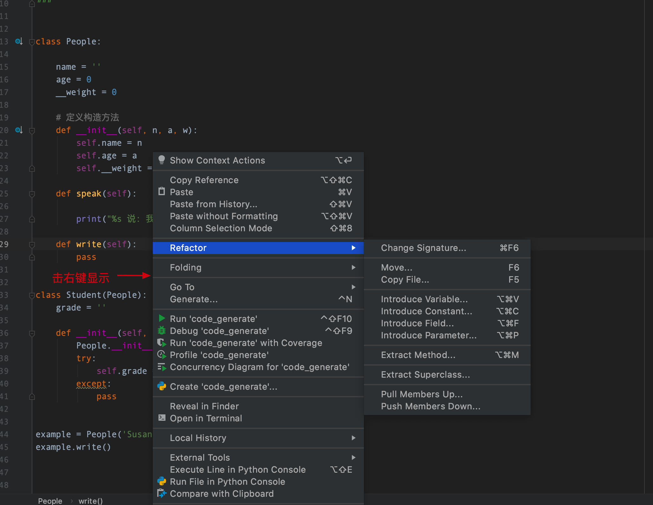
Task: Collapse the speak method fold marker
Action: click(32, 194)
